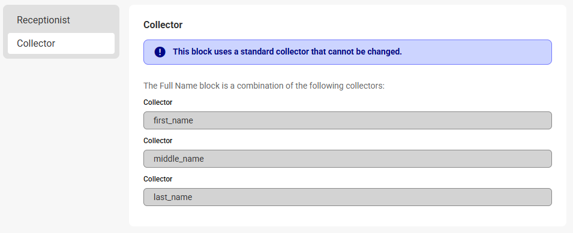Click the middle_name collector field
Image resolution: width=573 pixels, height=233 pixels.
point(347,159)
